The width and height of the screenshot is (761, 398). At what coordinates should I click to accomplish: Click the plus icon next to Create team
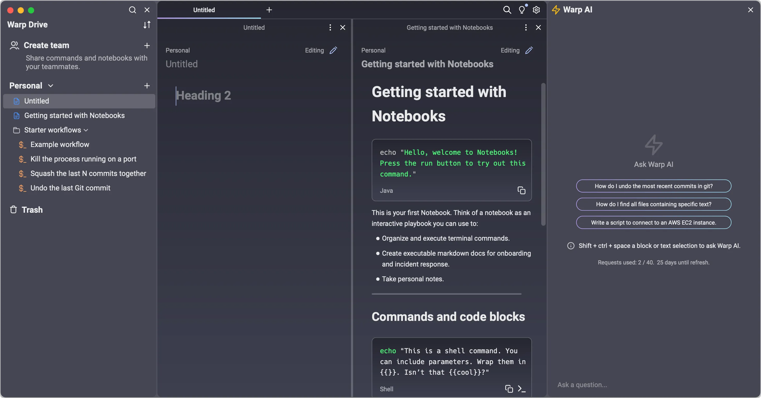(147, 46)
